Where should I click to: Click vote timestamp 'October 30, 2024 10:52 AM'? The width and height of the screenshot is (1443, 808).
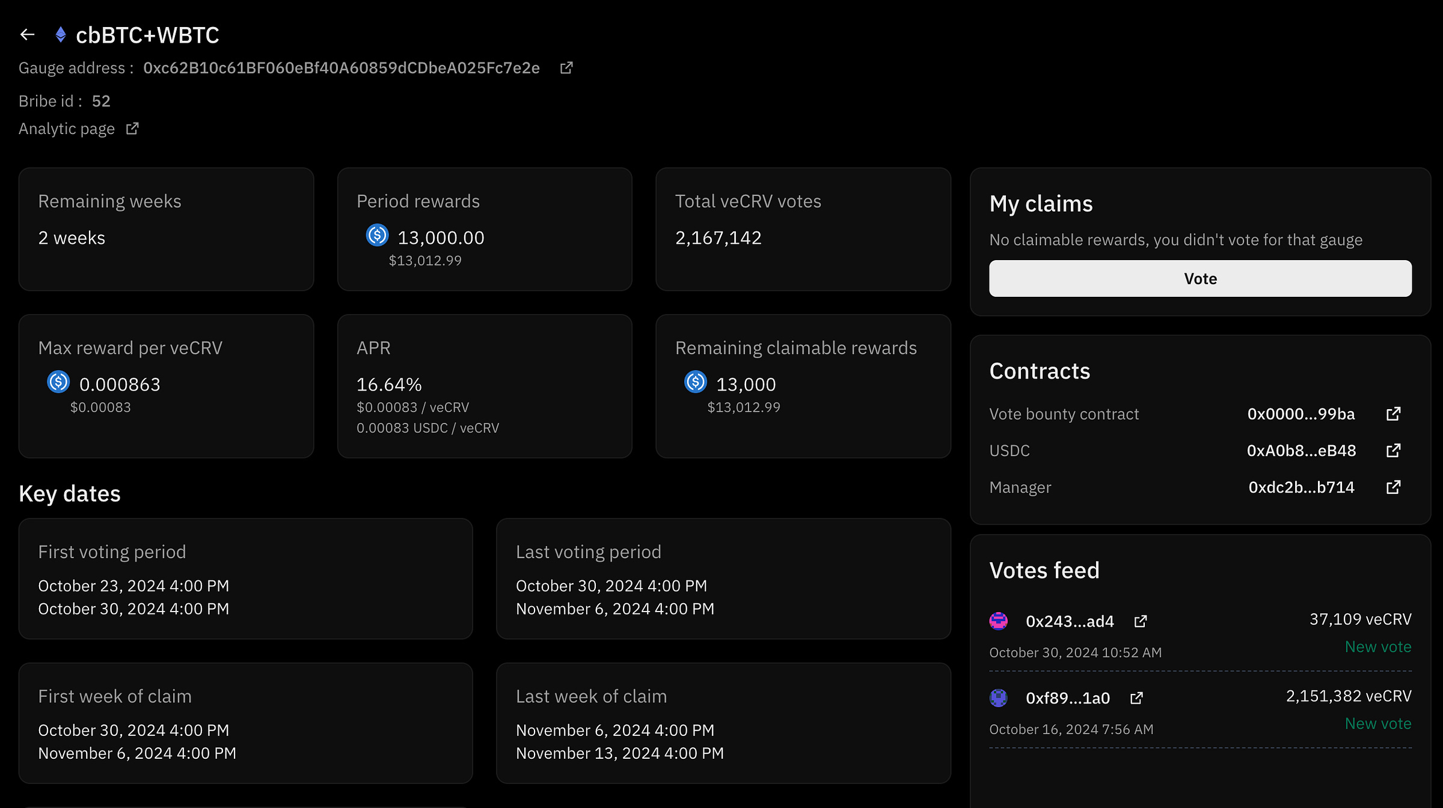click(x=1075, y=652)
